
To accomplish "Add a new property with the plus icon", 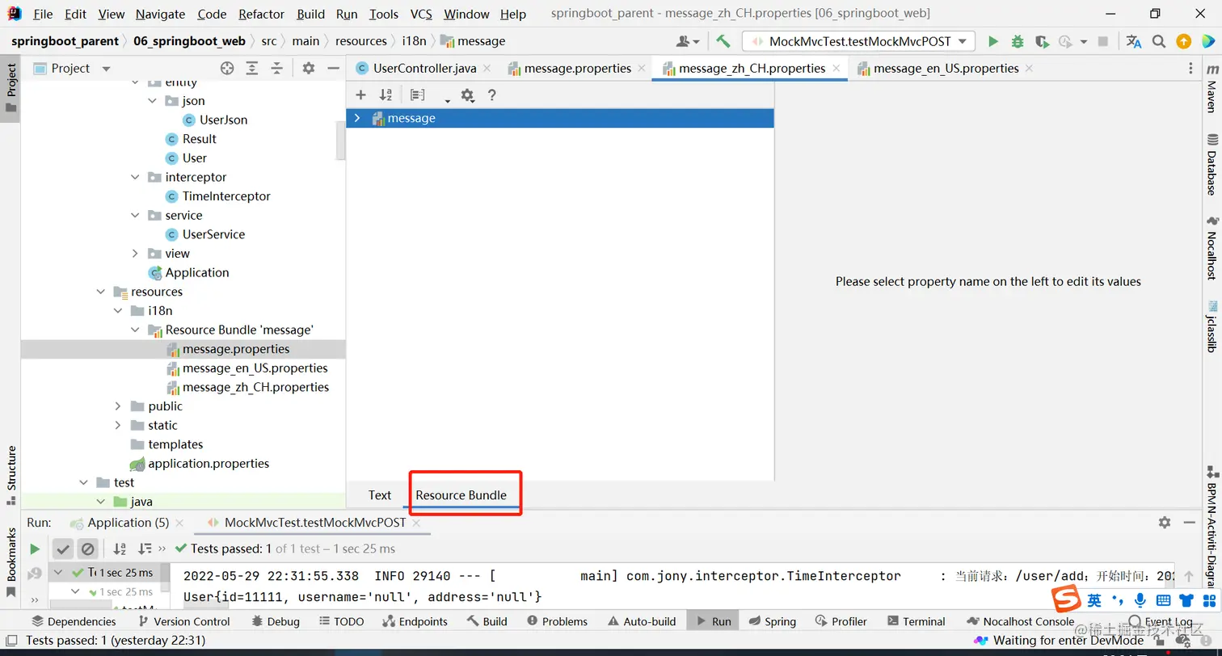I will click(x=361, y=95).
